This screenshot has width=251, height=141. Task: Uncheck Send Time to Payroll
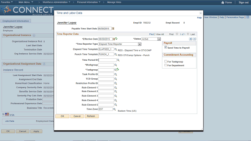(x=166, y=47)
